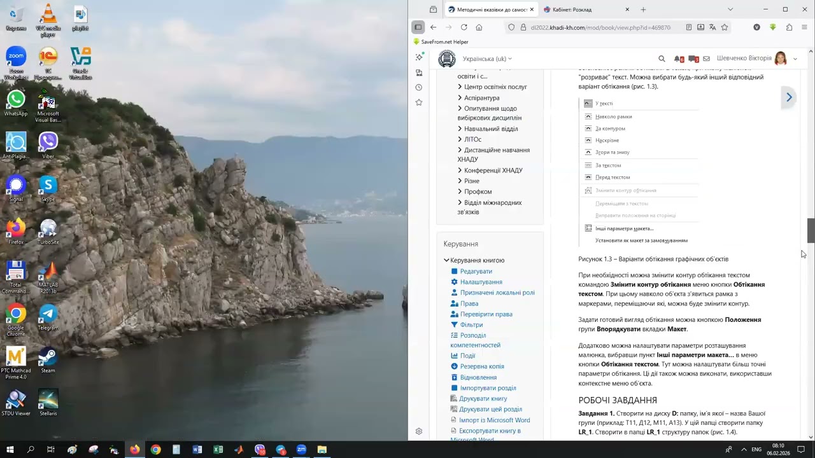
Task: Open Призначені локальні ролі link
Action: [497, 293]
